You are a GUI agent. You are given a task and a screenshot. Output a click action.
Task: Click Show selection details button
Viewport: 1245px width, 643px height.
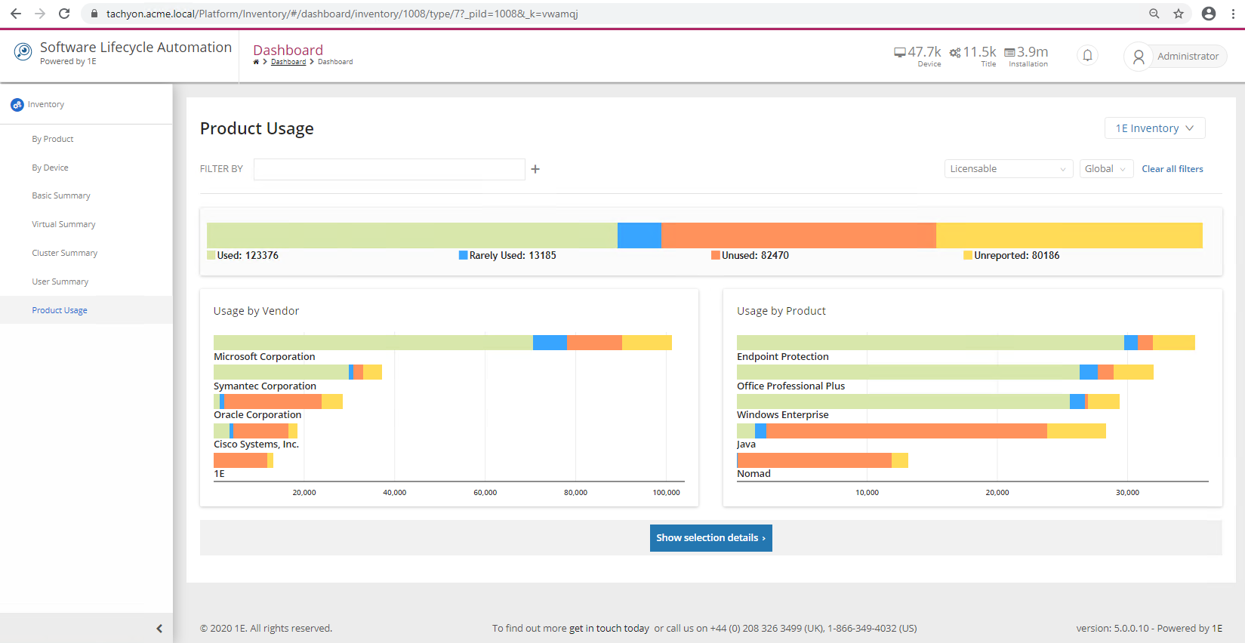710,538
